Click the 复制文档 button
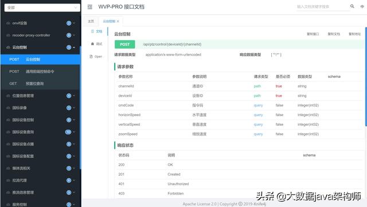367x207 pixels. click(x=334, y=34)
